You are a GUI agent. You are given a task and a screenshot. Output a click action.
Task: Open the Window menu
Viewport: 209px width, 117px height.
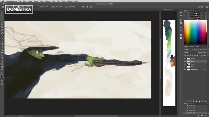click(x=70, y=1)
